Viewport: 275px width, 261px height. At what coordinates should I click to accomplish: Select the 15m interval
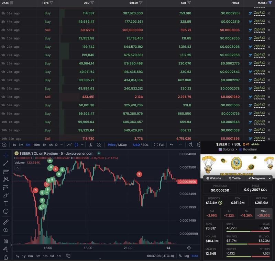point(36,145)
